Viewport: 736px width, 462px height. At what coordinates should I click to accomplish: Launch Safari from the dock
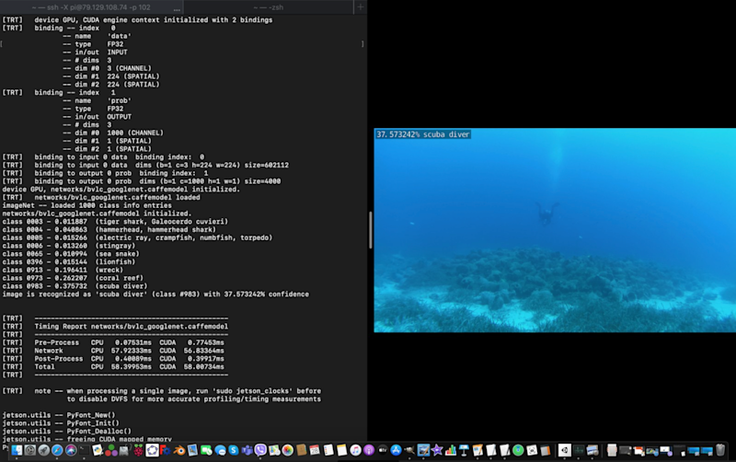tap(57, 451)
